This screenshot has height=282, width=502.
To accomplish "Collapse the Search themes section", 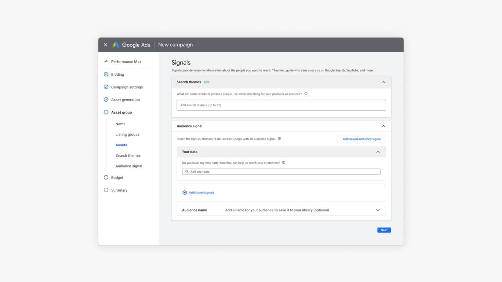I will tap(383, 82).
